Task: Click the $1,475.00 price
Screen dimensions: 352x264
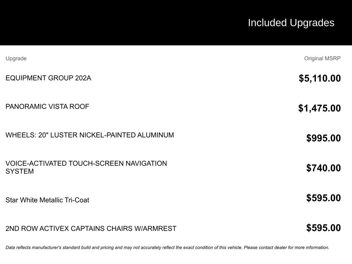Action: [x=319, y=108]
